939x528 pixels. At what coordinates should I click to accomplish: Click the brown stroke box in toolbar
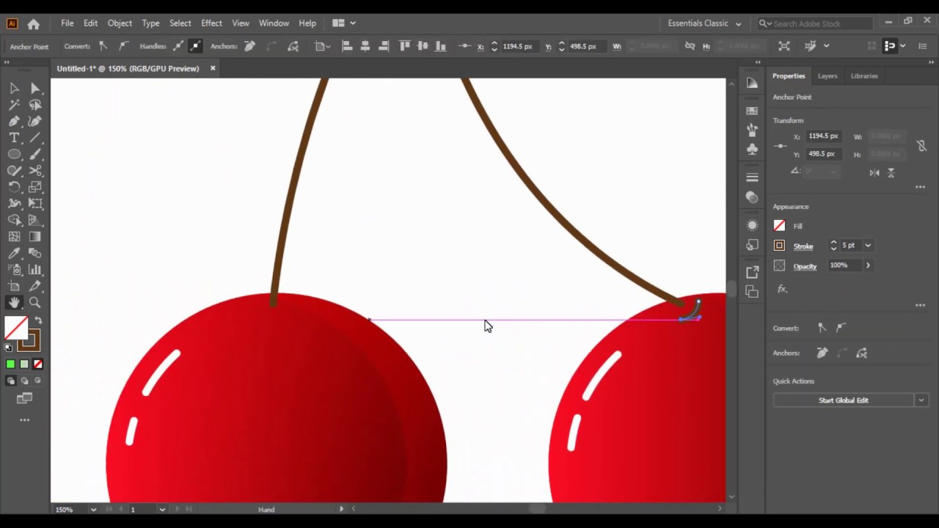coord(29,341)
